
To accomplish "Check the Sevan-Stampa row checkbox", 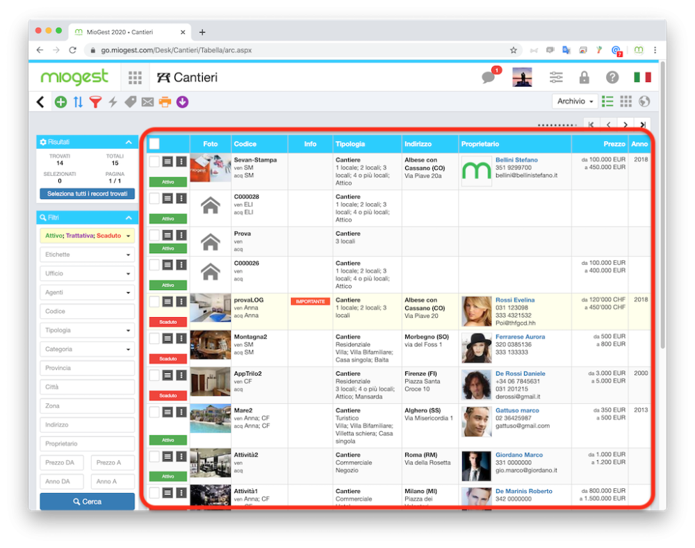I will [154, 161].
